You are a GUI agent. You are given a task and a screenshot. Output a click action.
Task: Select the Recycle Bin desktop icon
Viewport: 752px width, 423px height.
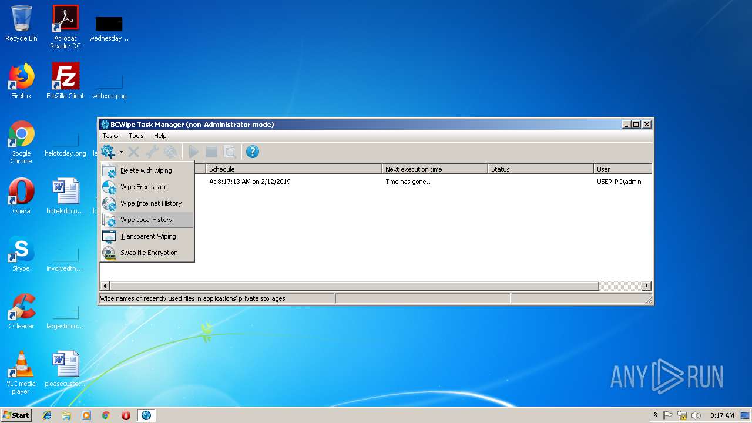(x=21, y=23)
